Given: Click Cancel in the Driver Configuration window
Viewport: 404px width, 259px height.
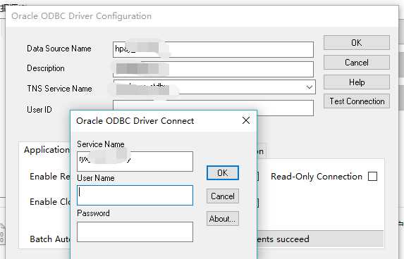Looking at the screenshot, I should coord(357,63).
